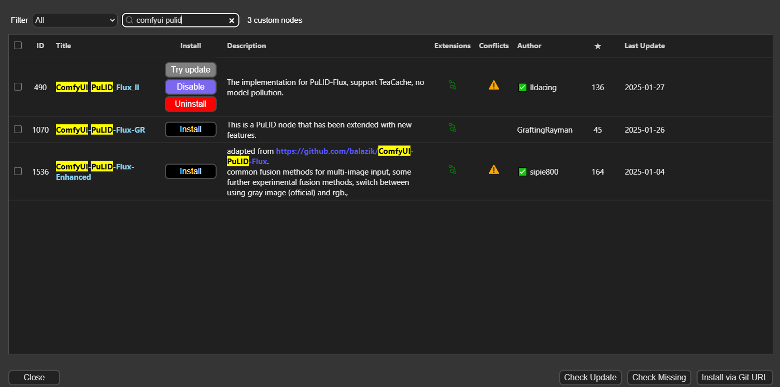Click last update date 2025-01-26
Screen dimensions: 780x387
tap(644, 130)
